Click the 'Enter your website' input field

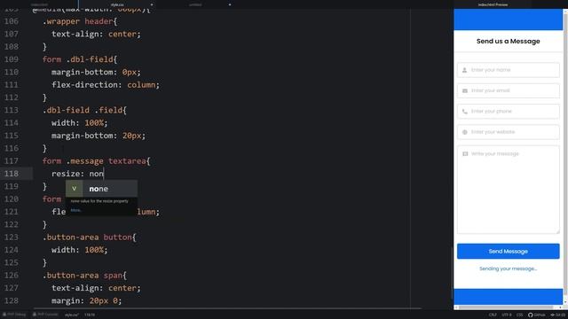(x=508, y=132)
